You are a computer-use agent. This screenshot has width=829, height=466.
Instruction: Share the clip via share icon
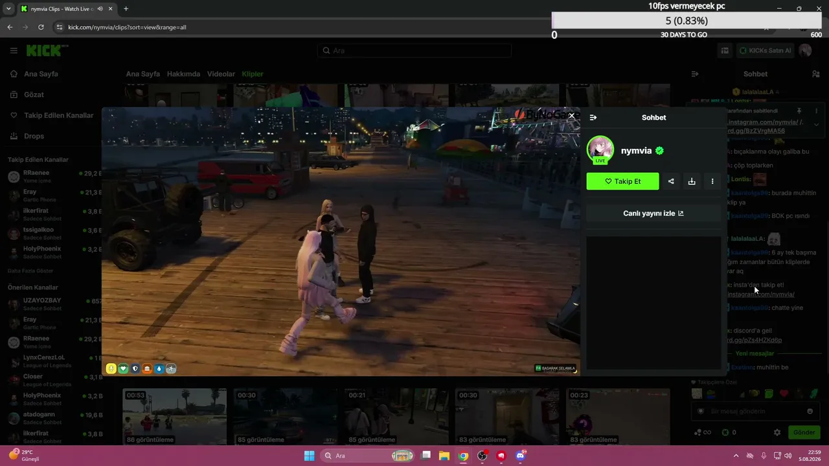pyautogui.click(x=671, y=181)
